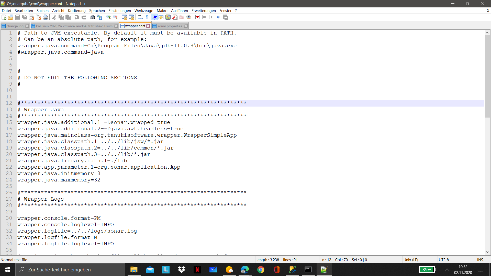Open Find with the binoculars icon
The width and height of the screenshot is (491, 276).
coord(93,17)
